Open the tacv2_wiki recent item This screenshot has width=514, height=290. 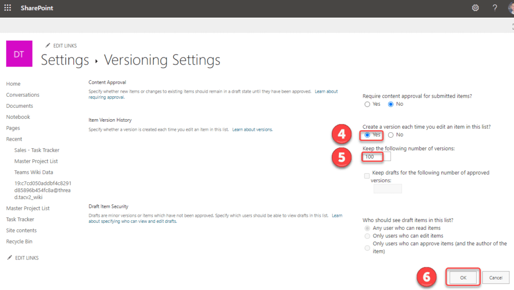[43, 190]
